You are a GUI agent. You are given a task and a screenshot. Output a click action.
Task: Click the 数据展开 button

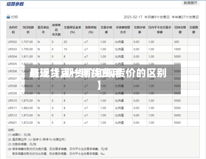point(190,3)
